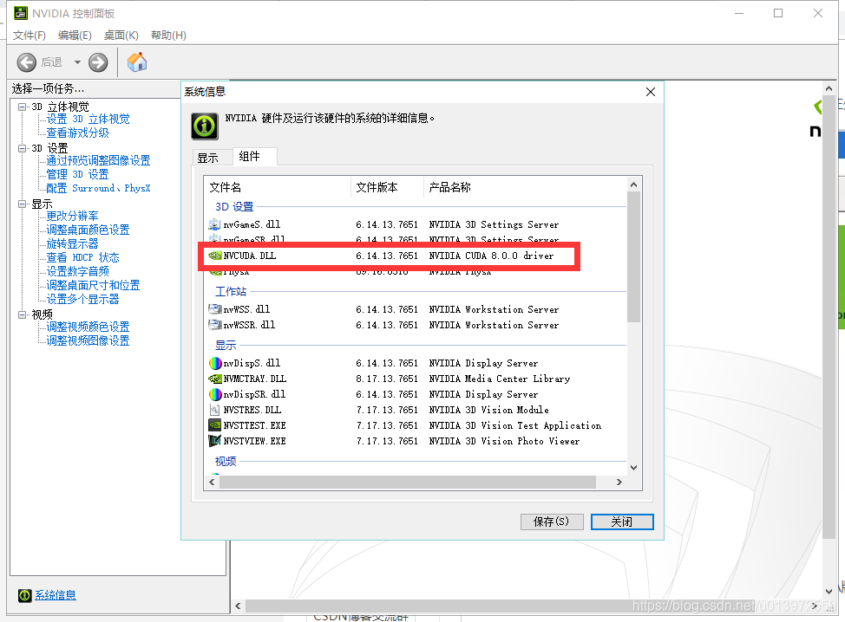
Task: Click the Back arrow toolbar icon
Action: (26, 62)
